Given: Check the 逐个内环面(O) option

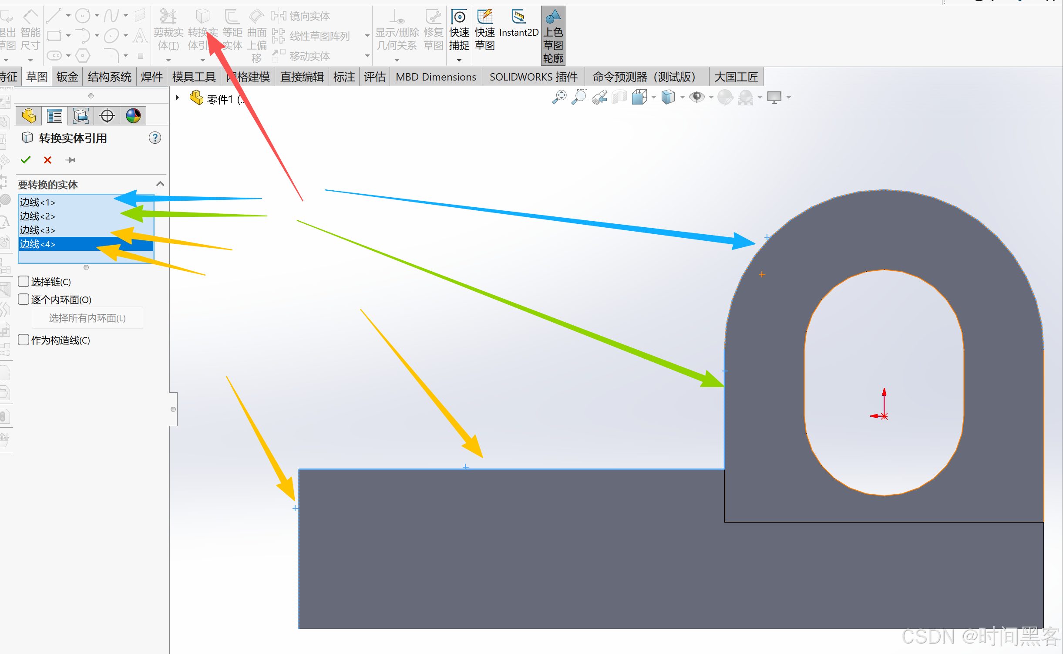Looking at the screenshot, I should tap(23, 299).
